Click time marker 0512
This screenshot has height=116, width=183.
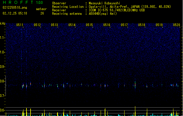(37, 25)
